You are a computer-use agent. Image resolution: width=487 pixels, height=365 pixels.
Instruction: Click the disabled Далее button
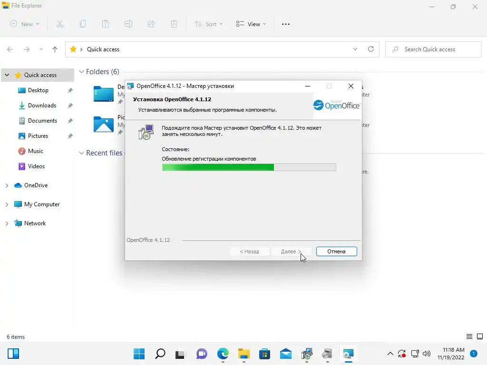(x=291, y=251)
